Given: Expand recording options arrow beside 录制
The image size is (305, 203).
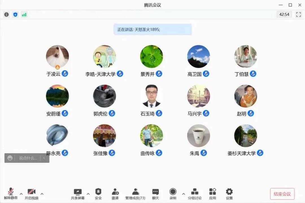Looking at the screenshot, I should (x=184, y=194).
